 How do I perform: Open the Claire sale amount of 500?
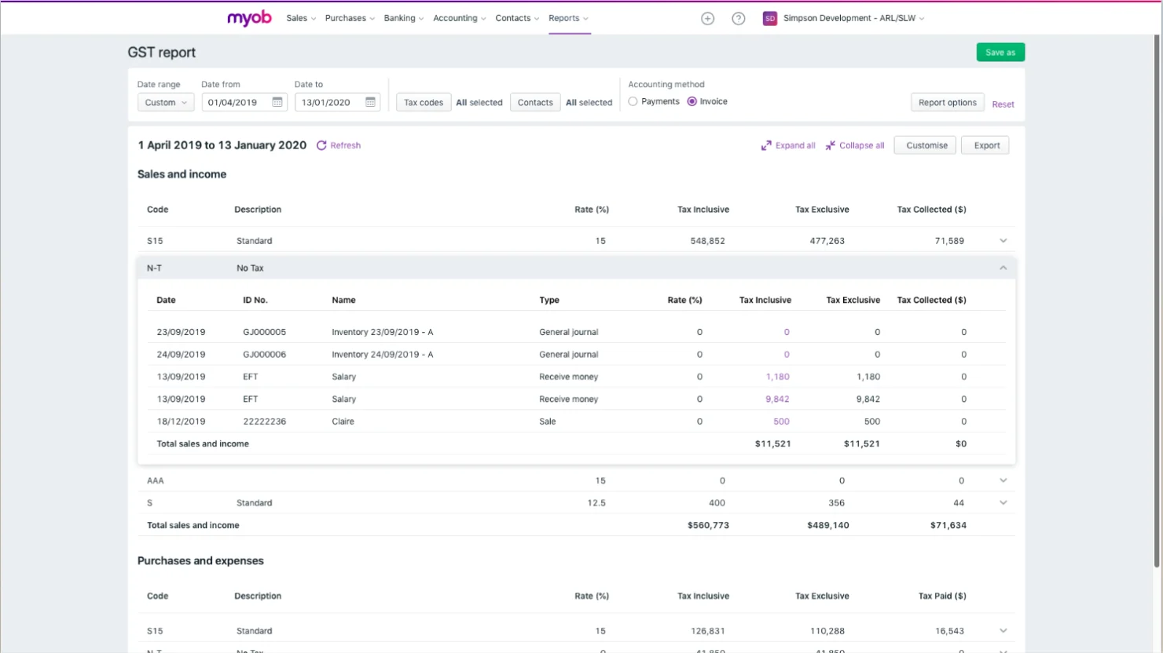coord(781,421)
